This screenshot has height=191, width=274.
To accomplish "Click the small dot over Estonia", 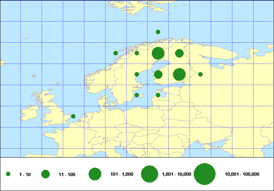I will coord(158,95).
